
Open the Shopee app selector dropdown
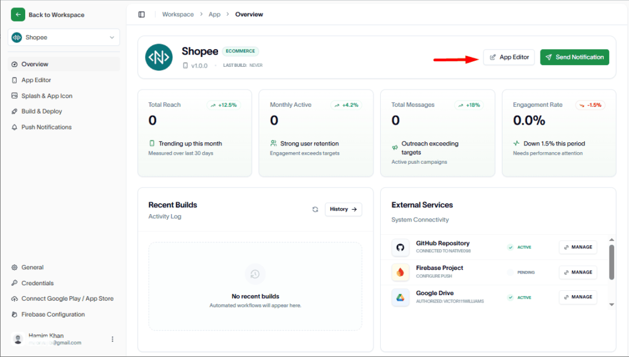point(64,37)
